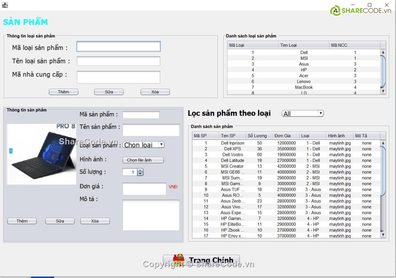Select the MSI row in type list
The image size is (396, 278).
(x=304, y=58)
